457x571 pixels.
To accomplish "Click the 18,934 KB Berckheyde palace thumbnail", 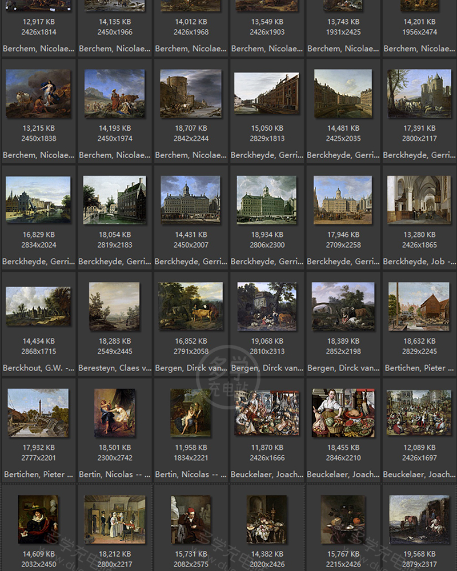I will click(267, 200).
